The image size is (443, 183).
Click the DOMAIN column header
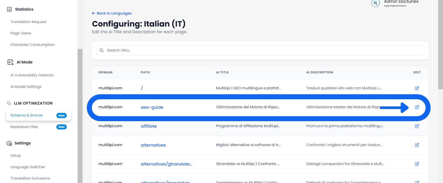tap(105, 72)
